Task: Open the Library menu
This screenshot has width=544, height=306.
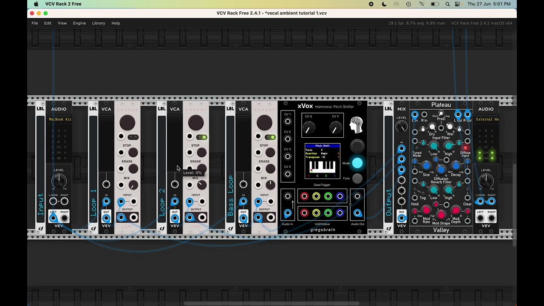Action: (x=99, y=23)
